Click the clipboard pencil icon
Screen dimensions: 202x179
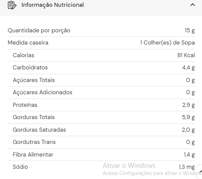[12, 5]
